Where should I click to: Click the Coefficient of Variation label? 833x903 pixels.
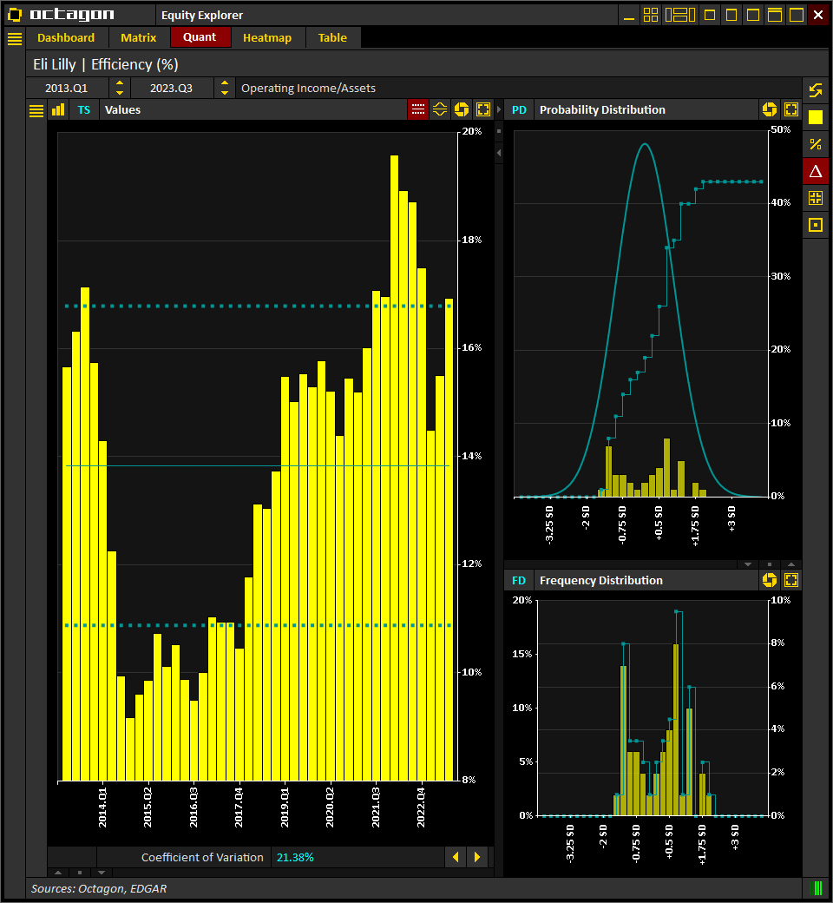point(202,858)
